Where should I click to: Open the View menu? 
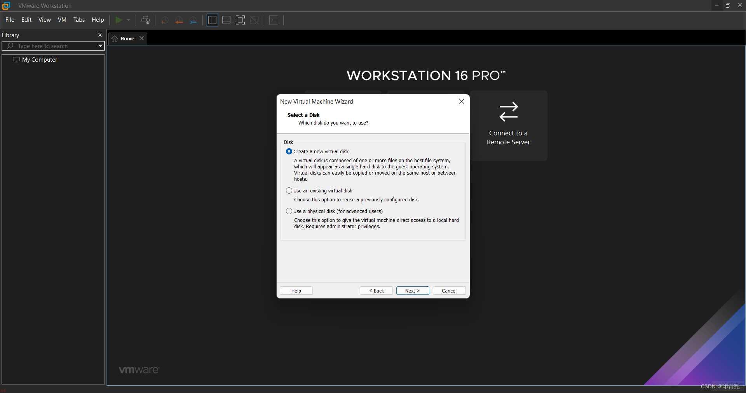45,20
